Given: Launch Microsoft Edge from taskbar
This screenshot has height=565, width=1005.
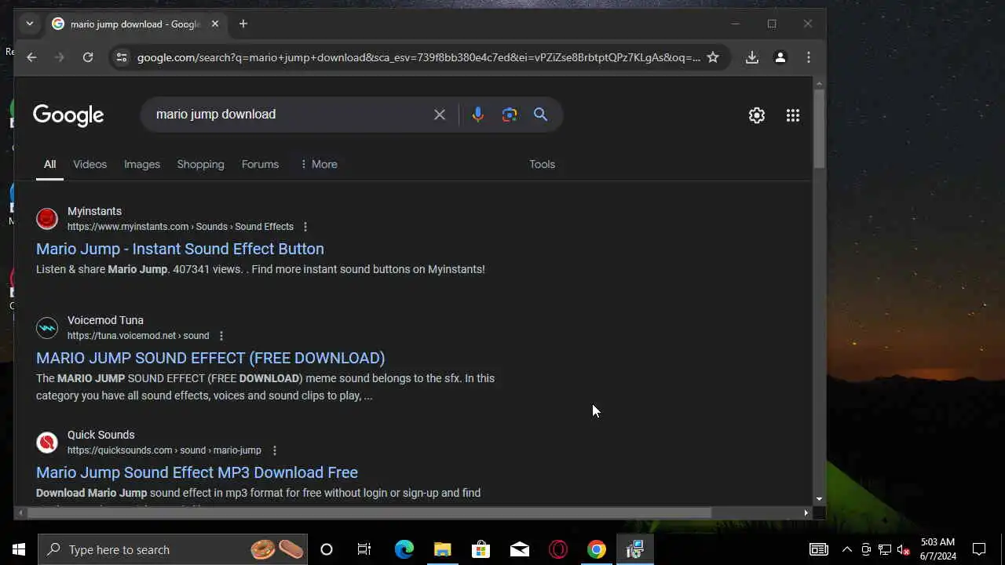Looking at the screenshot, I should (404, 549).
